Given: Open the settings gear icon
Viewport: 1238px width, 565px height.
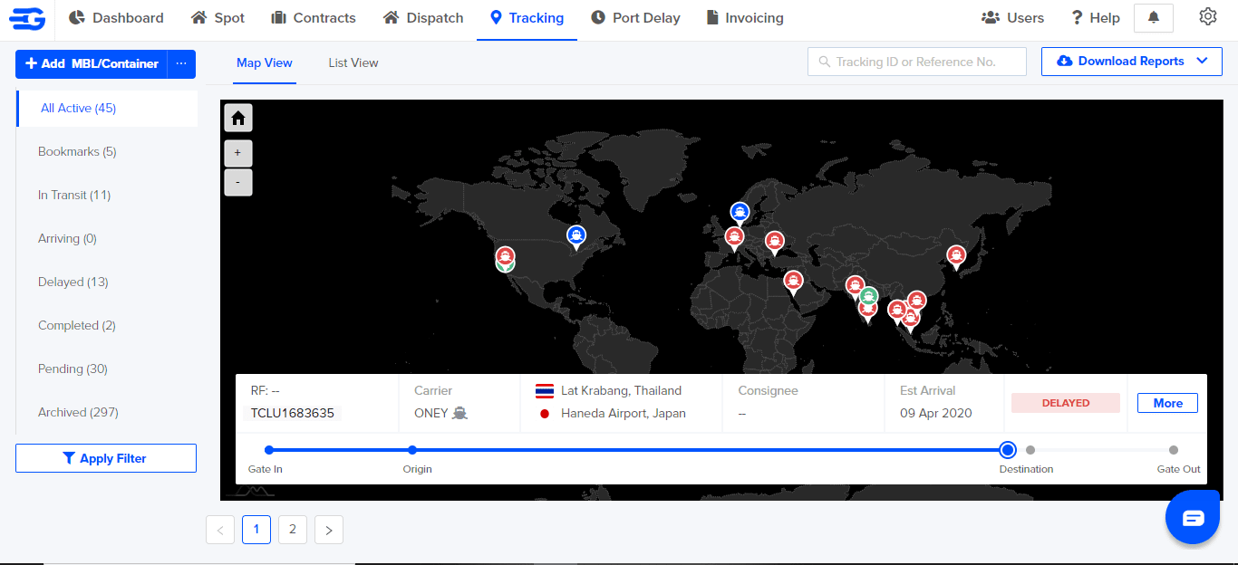Looking at the screenshot, I should pyautogui.click(x=1207, y=17).
